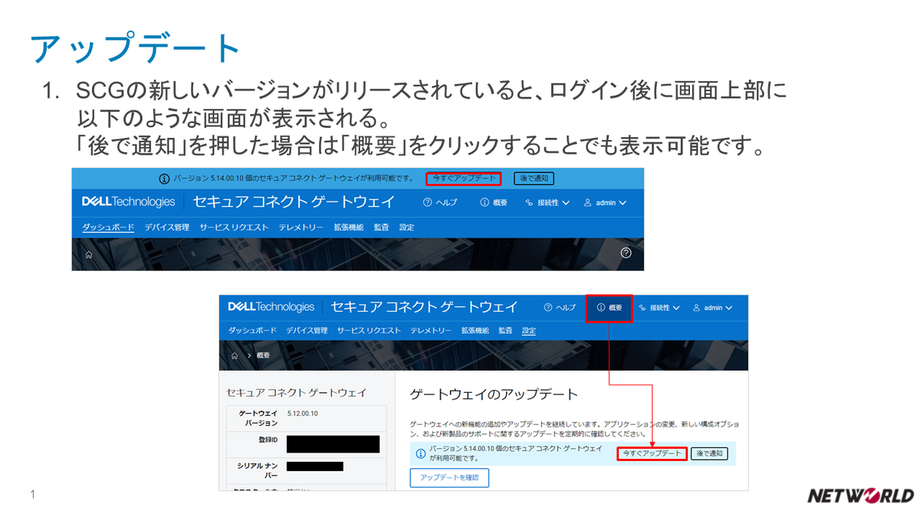This screenshot has height=517, width=920.
Task: Click the NETWORLD logo on the slide
Action: tap(859, 495)
